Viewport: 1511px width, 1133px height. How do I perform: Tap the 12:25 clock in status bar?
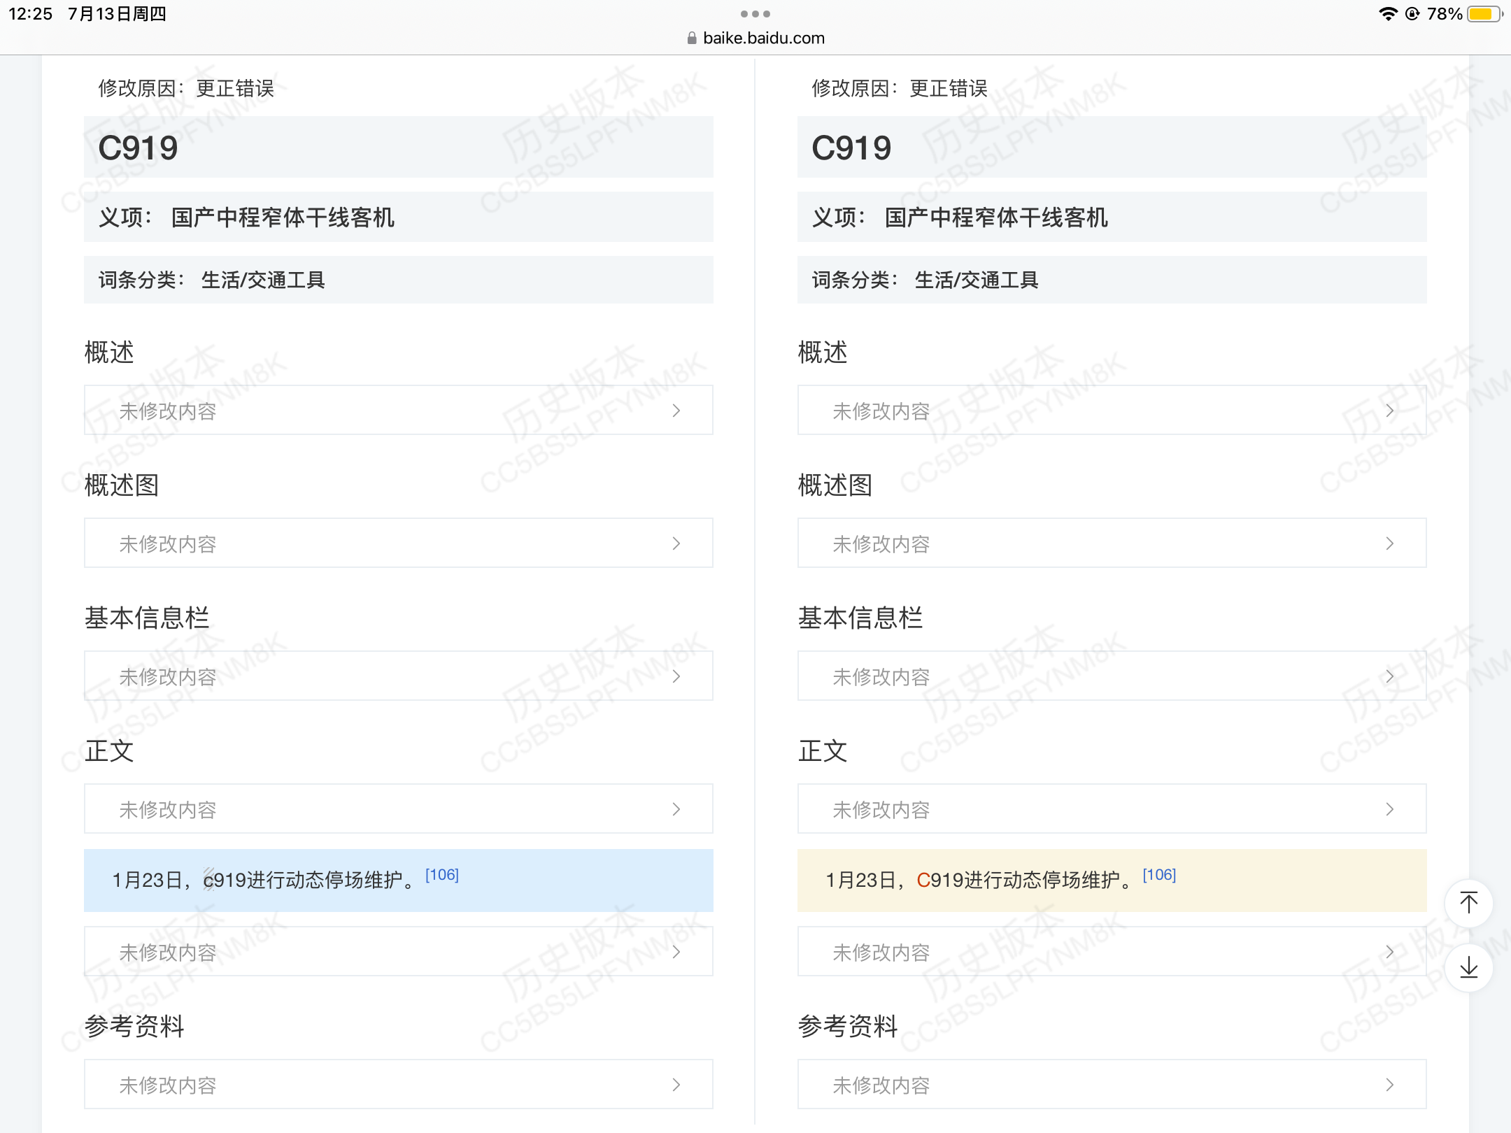click(31, 14)
